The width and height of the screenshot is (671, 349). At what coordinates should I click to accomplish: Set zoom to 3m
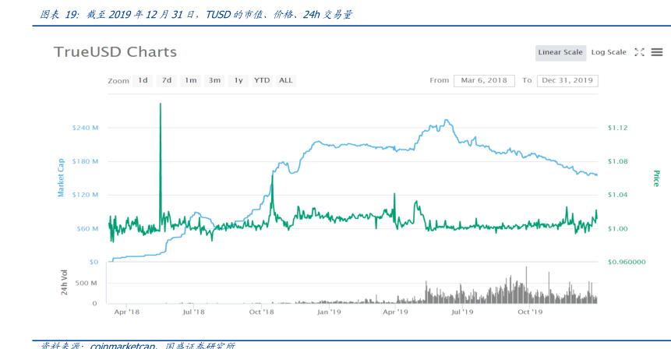[214, 80]
